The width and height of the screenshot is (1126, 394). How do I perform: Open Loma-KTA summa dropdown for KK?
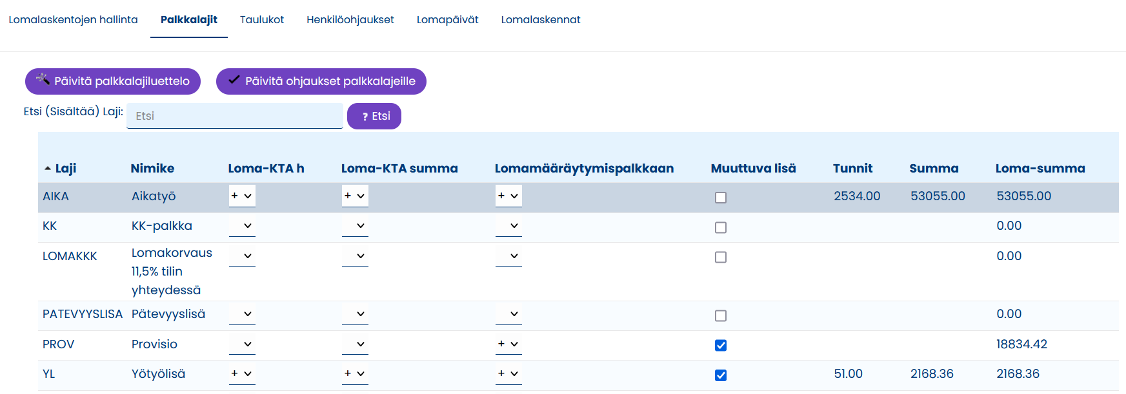pos(355,226)
